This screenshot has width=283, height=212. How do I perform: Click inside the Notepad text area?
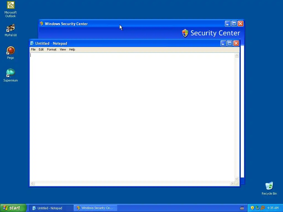[132, 117]
